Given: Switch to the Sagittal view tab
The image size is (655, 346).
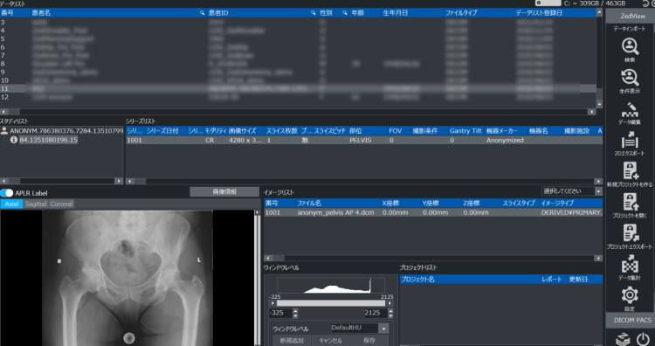Looking at the screenshot, I should (x=36, y=204).
